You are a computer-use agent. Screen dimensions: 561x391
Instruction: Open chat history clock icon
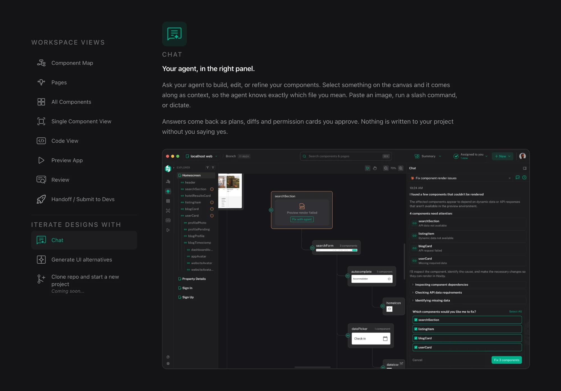pyautogui.click(x=524, y=178)
